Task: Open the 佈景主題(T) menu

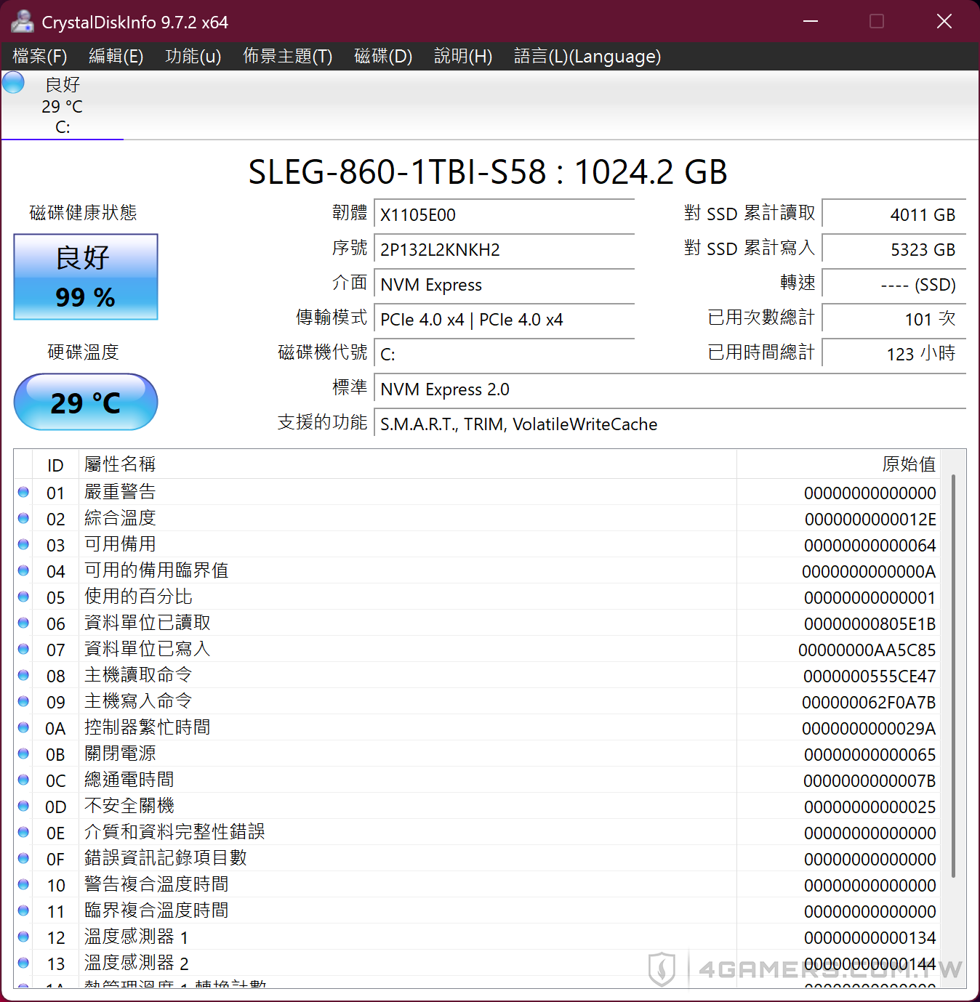Action: click(287, 56)
